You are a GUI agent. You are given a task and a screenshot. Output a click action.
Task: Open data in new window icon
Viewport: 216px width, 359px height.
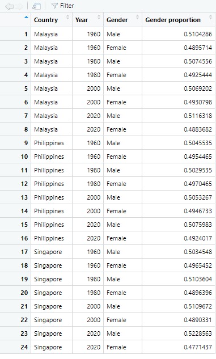point(36,6)
